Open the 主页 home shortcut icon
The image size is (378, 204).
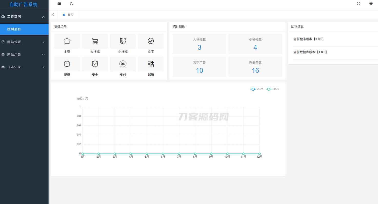pos(67,41)
